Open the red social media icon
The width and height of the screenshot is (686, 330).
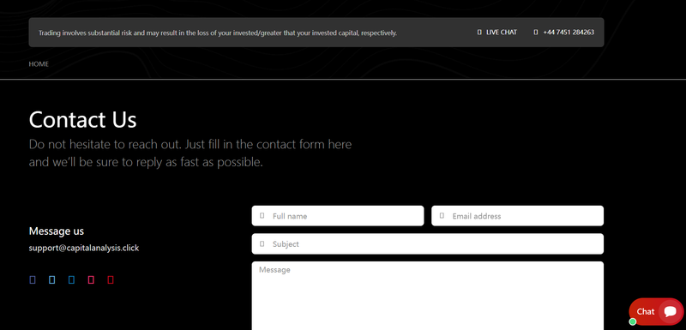[x=111, y=279]
